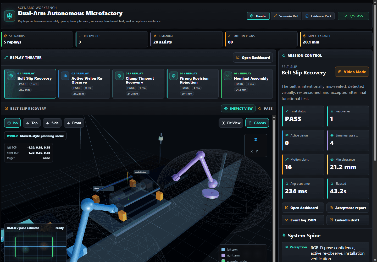The image size is (377, 262).
Task: Click the viewport vertical scrollbar
Action: (274, 189)
